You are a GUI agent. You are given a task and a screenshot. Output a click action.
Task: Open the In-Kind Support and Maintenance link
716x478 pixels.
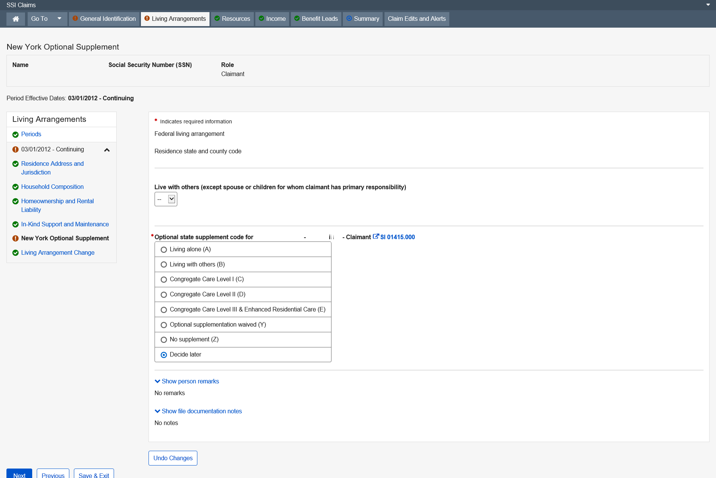pyautogui.click(x=65, y=224)
